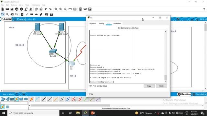Pick the blue Coaxial cable

pyautogui.click(x=68, y=99)
